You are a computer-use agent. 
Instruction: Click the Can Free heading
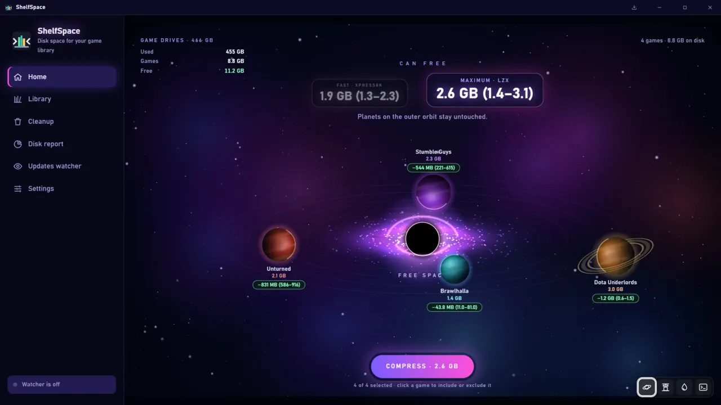[423, 64]
